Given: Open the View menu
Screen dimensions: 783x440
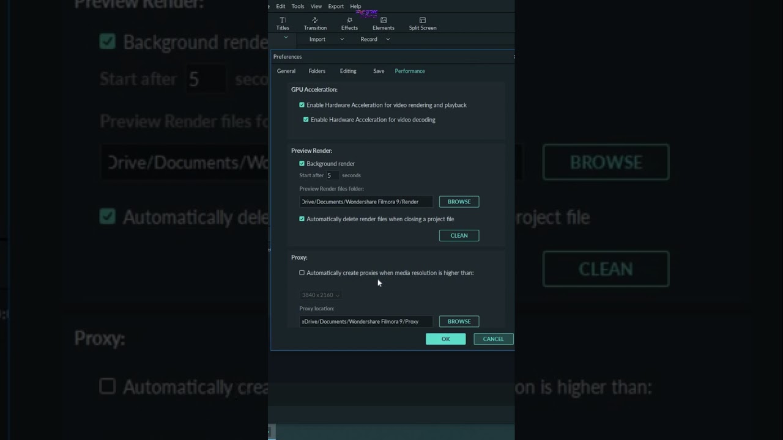Looking at the screenshot, I should [316, 6].
